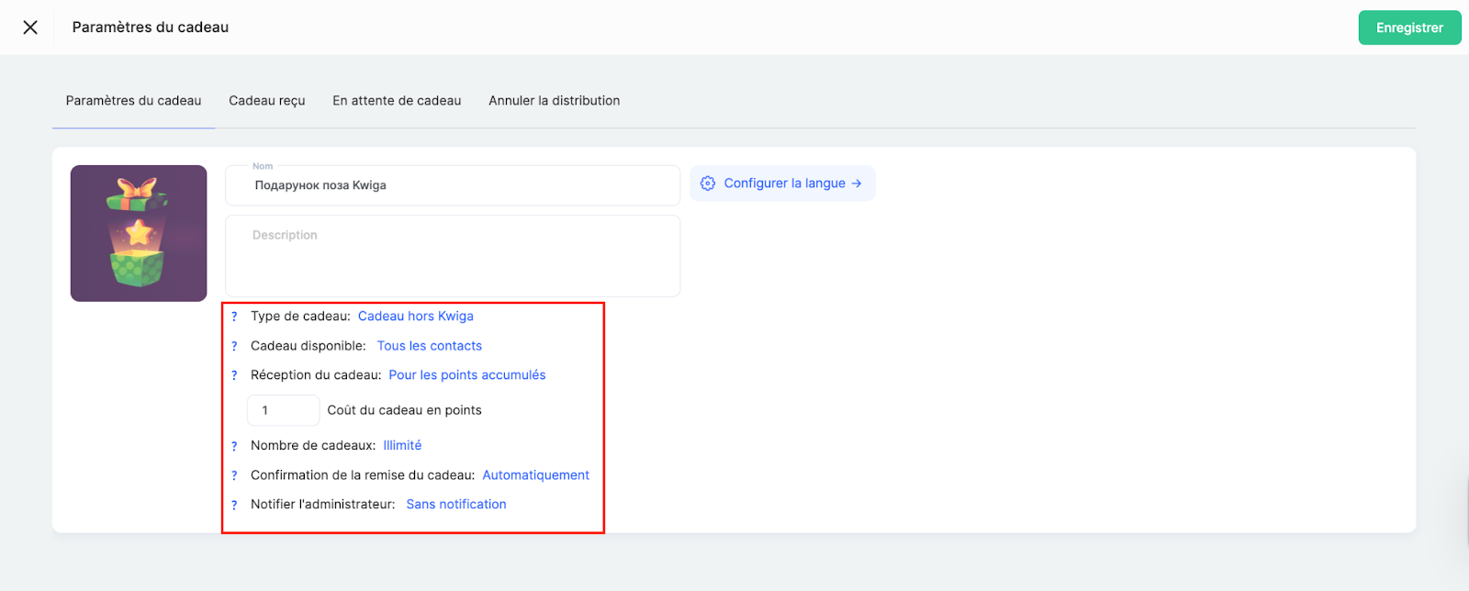
Task: Click the gear icon in Configurer la langue
Action: pyautogui.click(x=708, y=184)
